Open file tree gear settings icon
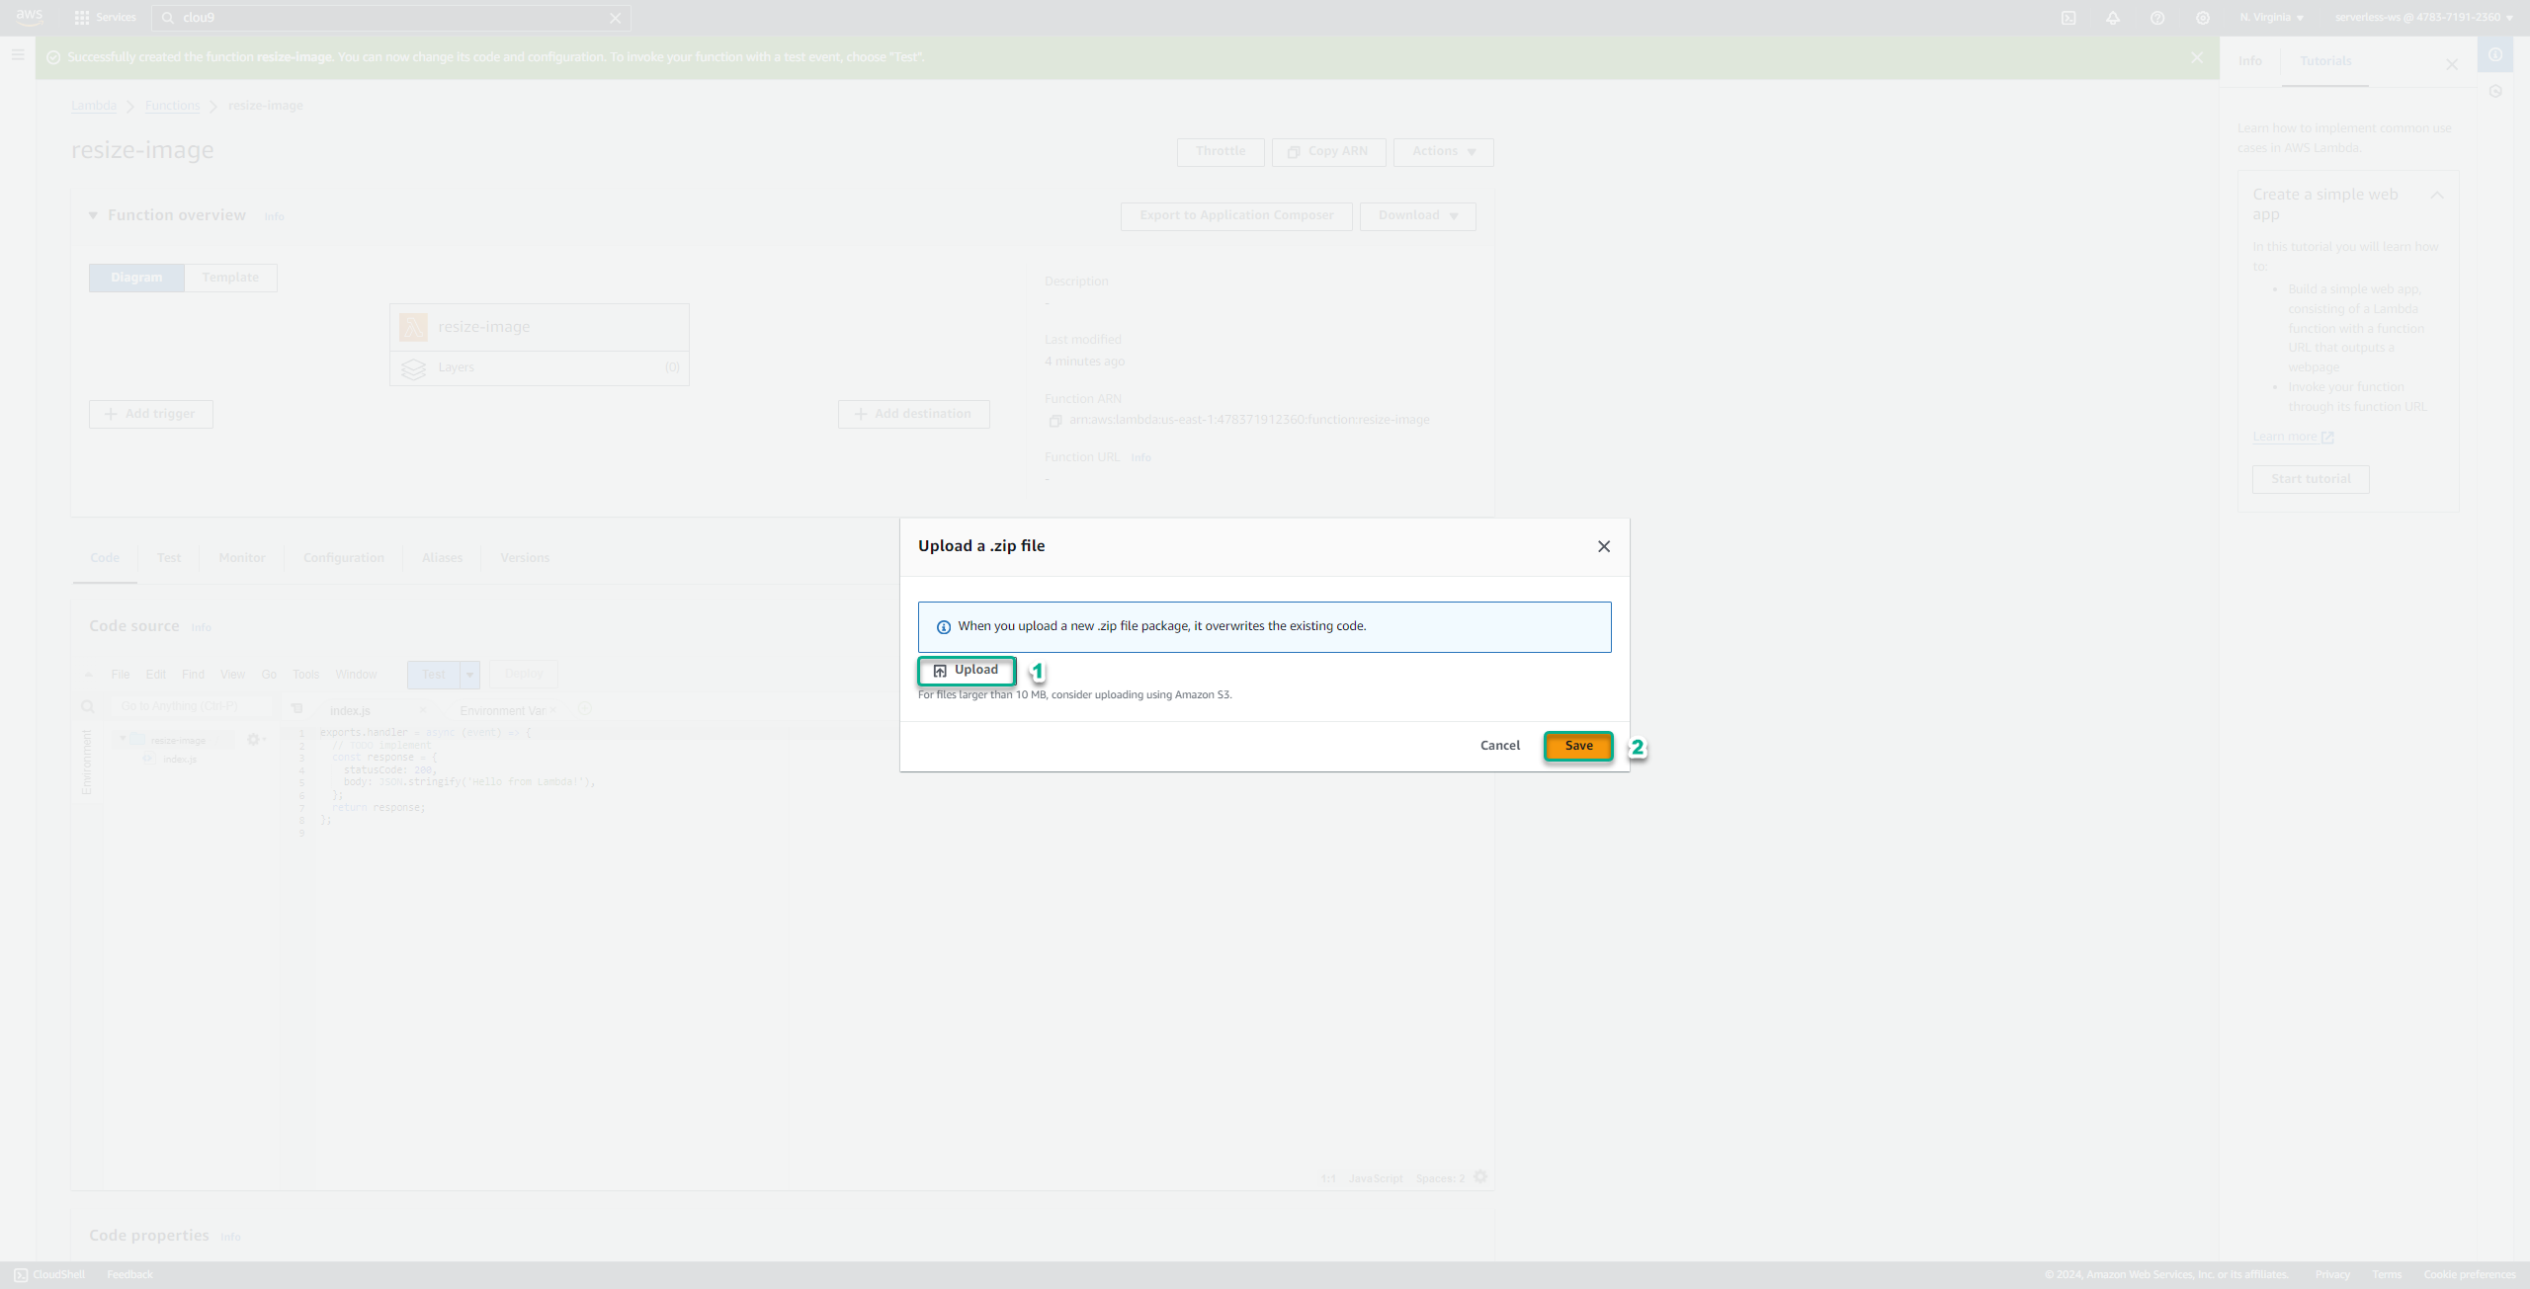 tap(254, 740)
